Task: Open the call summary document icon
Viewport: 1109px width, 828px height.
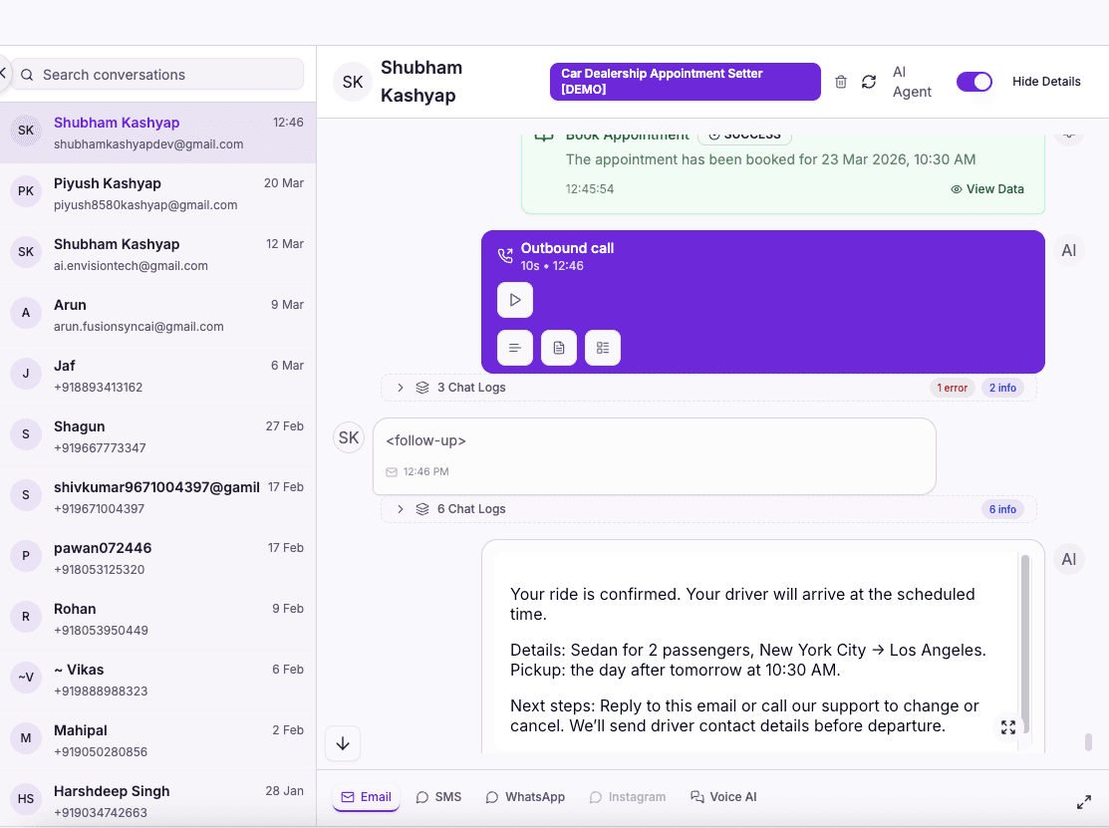Action: [558, 348]
